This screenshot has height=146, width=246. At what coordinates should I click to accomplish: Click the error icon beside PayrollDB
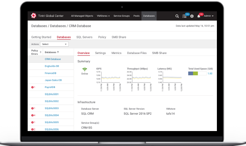32,87
